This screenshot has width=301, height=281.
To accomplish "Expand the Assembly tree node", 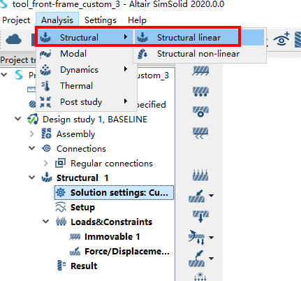I will (x=32, y=134).
